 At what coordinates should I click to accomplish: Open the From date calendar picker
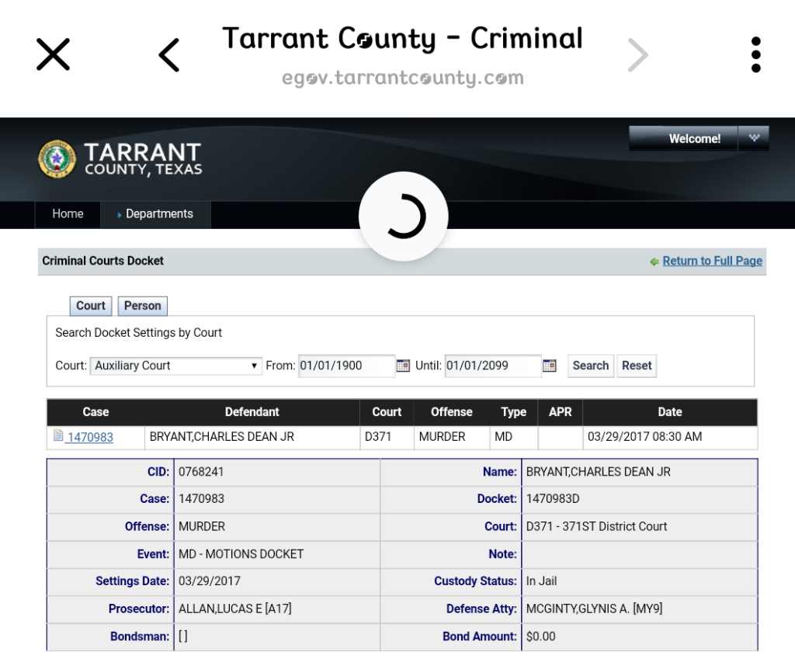pos(403,366)
